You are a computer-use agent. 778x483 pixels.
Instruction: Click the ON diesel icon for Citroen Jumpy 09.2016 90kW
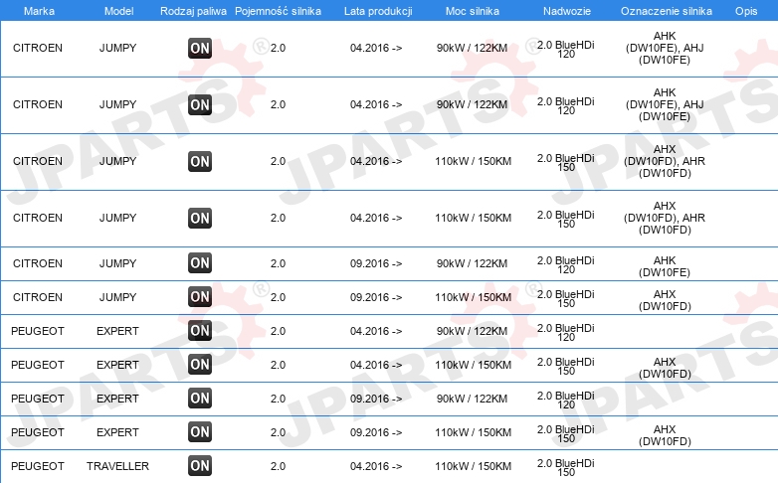point(200,262)
